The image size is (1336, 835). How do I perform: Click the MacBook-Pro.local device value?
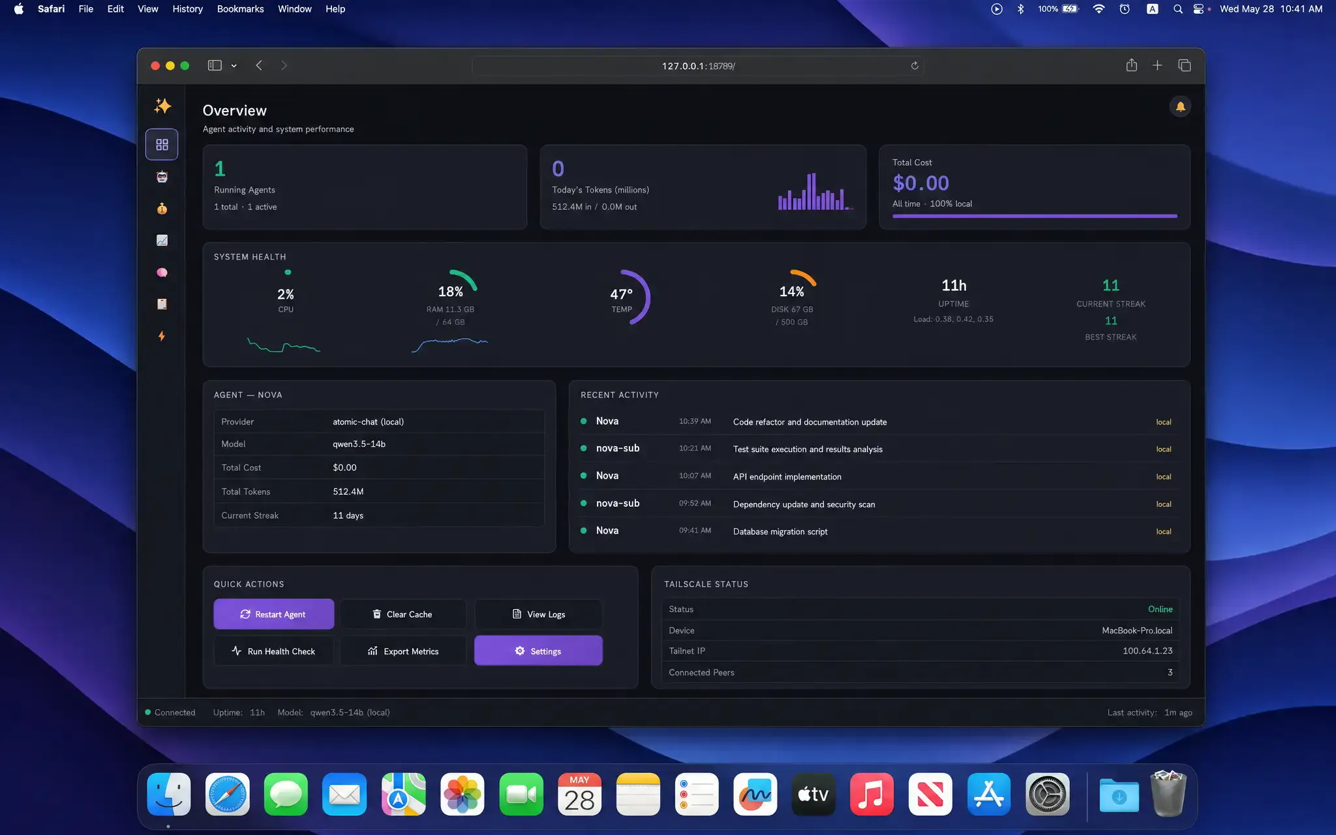click(x=1137, y=630)
